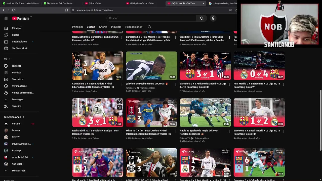Open options for Barcelona 3 x 1 Atlético video
The width and height of the screenshot is (322, 181).
(229, 84)
